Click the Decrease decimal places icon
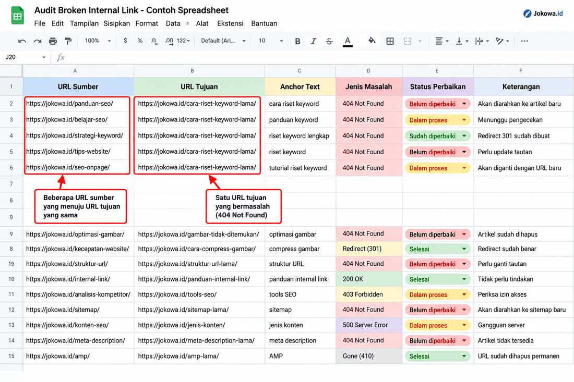 click(x=154, y=41)
